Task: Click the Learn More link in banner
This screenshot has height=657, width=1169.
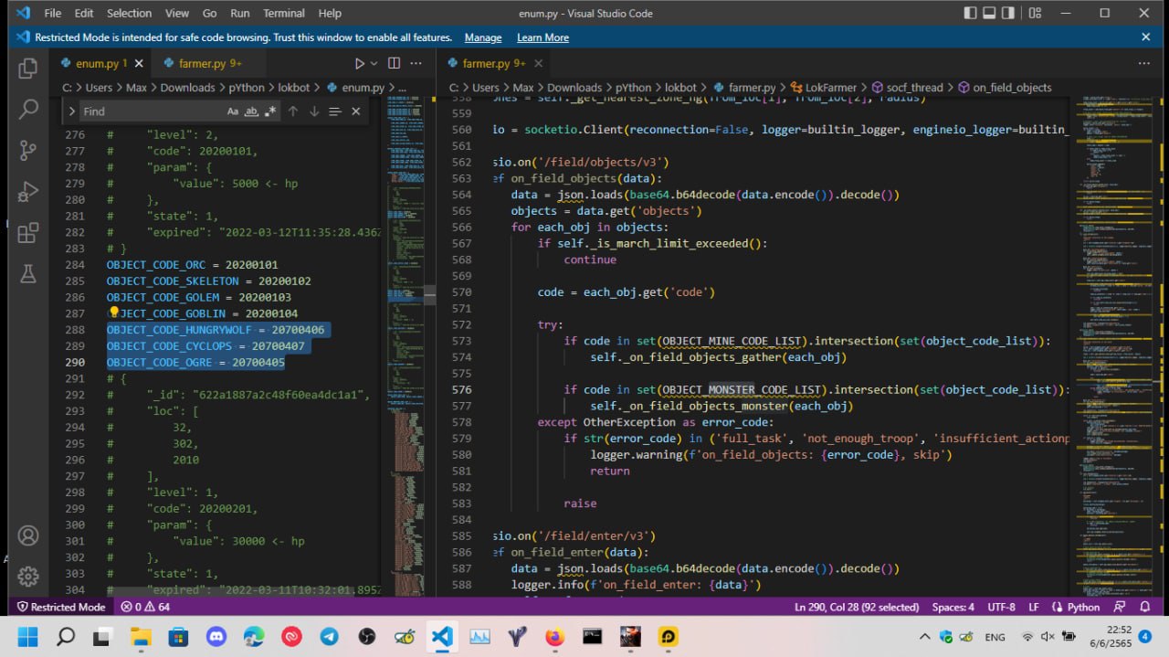Action: pyautogui.click(x=542, y=37)
